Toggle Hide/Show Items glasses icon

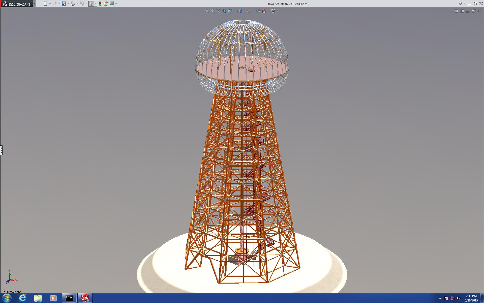(249, 11)
